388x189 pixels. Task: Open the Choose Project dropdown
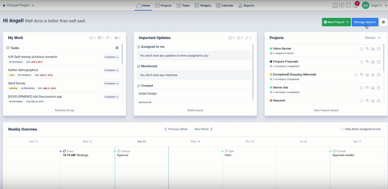coord(19,5)
